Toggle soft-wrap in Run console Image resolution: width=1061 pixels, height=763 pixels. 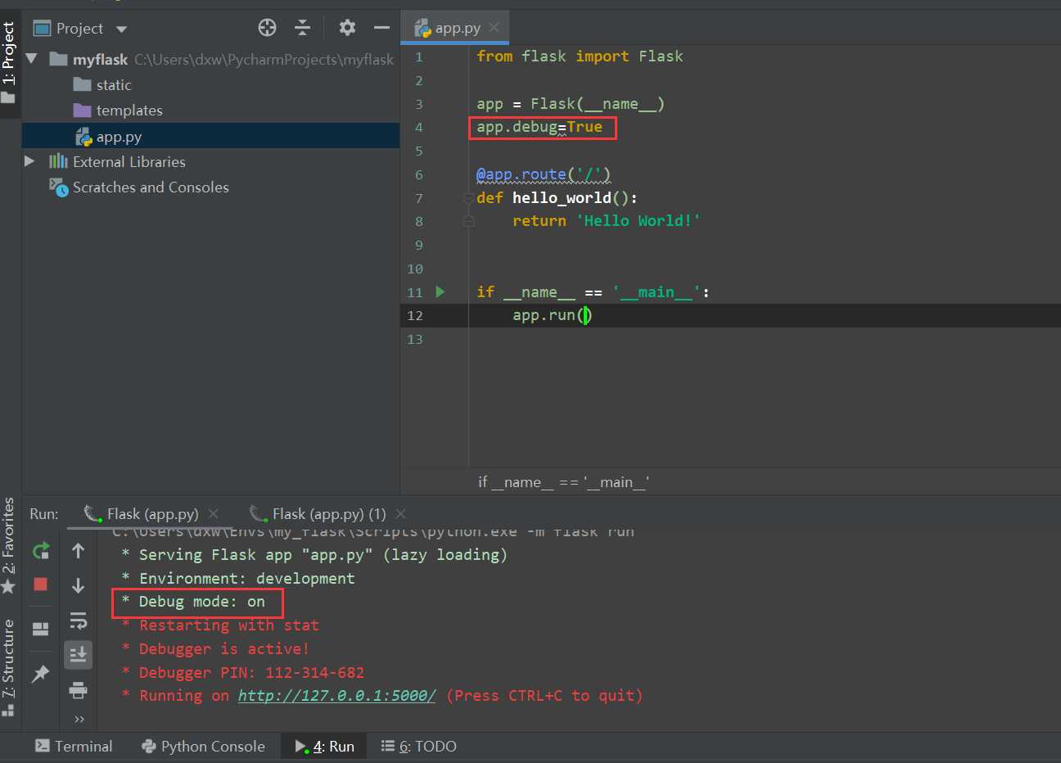coord(79,620)
